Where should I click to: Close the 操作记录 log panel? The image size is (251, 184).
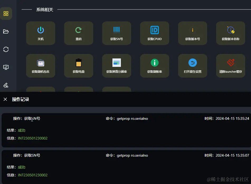[5, 99]
